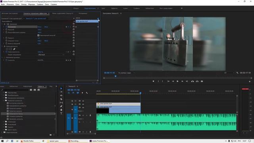Click the Extract button in Program monitor
This screenshot has width=254, height=143.
197,81
